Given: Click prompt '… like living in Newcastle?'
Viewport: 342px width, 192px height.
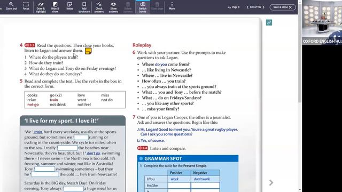Looking at the screenshot, I should [166, 70].
